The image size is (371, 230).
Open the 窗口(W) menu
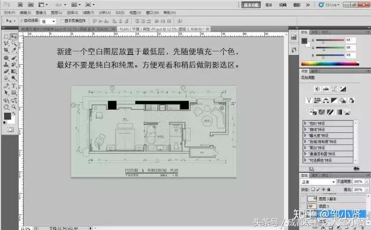(152, 13)
